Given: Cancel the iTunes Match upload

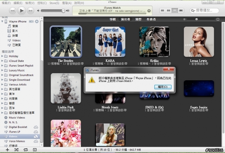Looking at the screenshot, I should tap(149, 11).
